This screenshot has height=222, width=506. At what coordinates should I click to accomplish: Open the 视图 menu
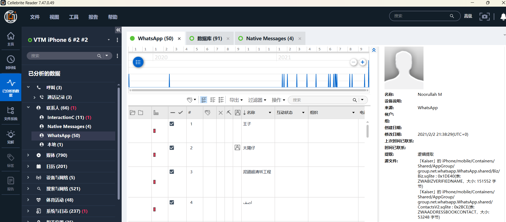pos(54,17)
